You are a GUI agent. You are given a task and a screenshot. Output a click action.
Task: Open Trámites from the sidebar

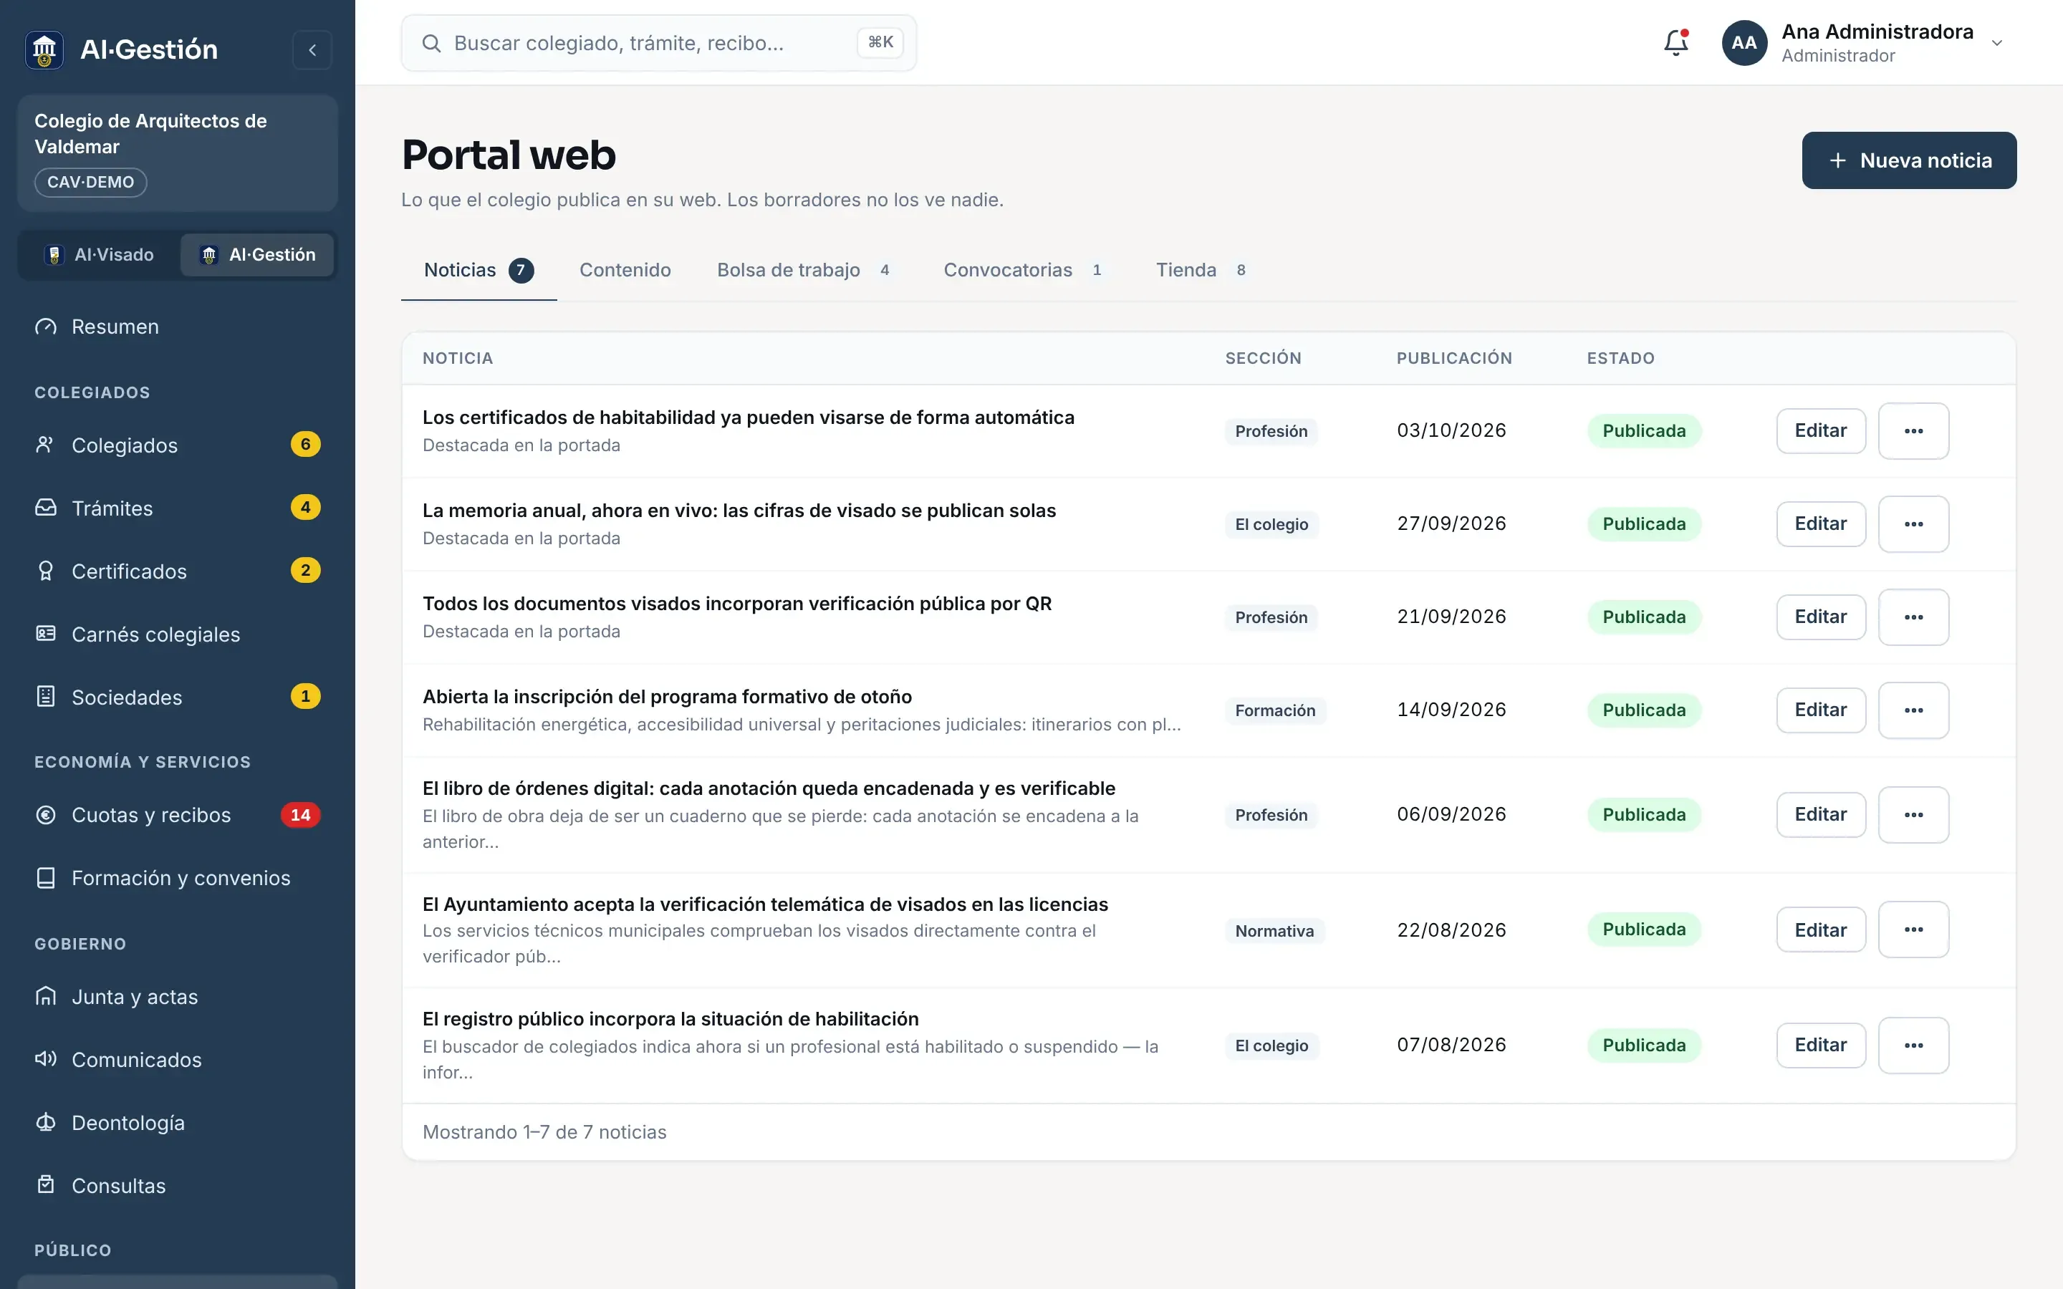pos(178,508)
